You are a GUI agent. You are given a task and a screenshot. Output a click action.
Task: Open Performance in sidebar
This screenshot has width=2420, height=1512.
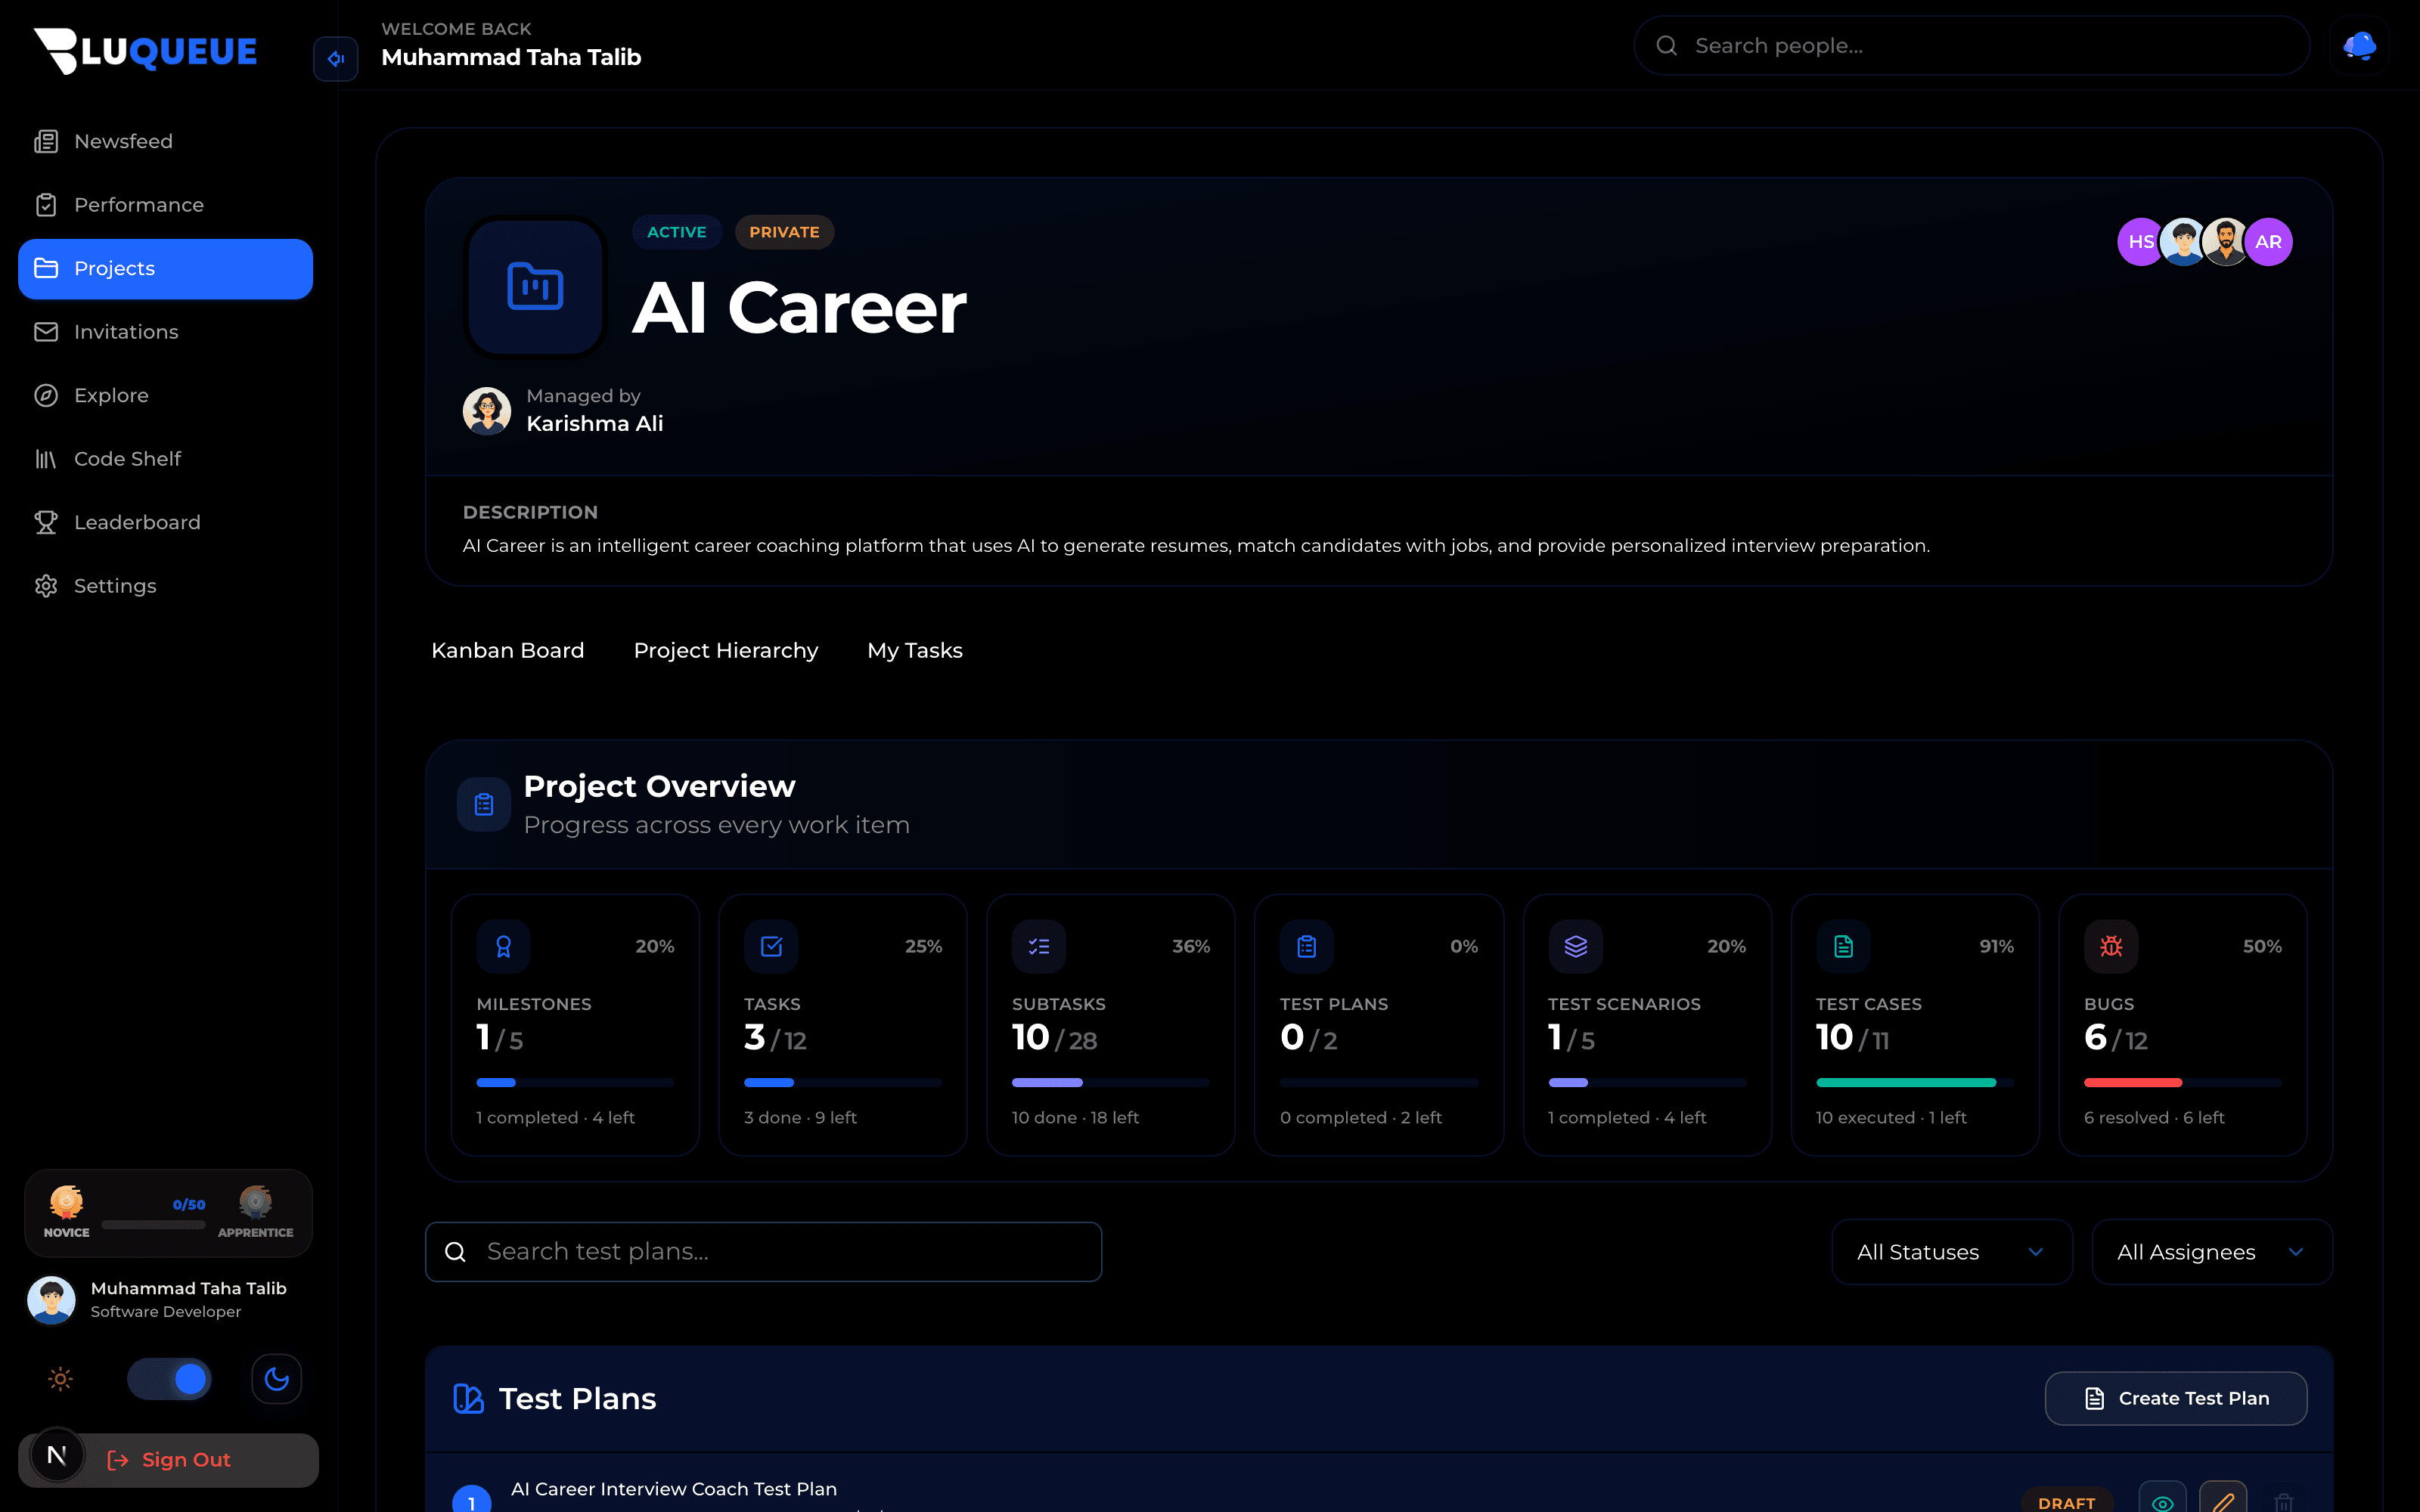click(165, 205)
